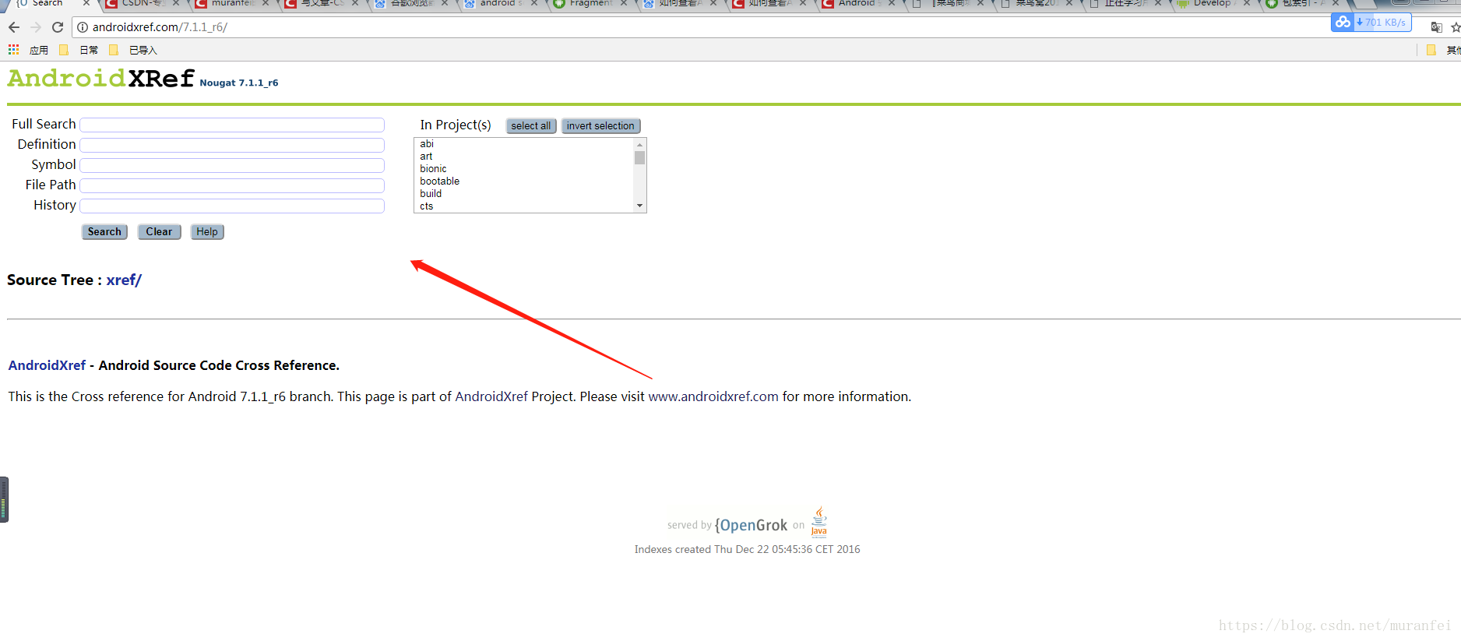This screenshot has width=1461, height=641.
Task: Select the cts project in list
Action: 524,206
